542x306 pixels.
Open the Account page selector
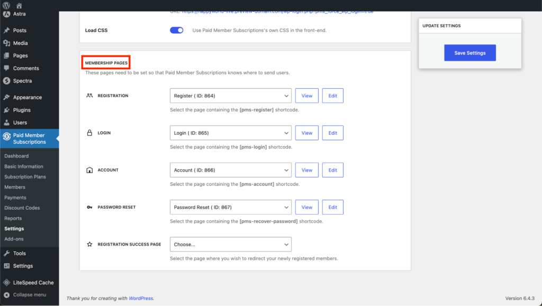click(x=230, y=170)
